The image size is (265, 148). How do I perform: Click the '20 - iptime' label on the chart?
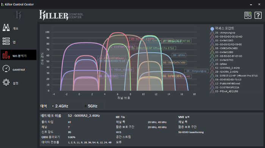point(179,55)
